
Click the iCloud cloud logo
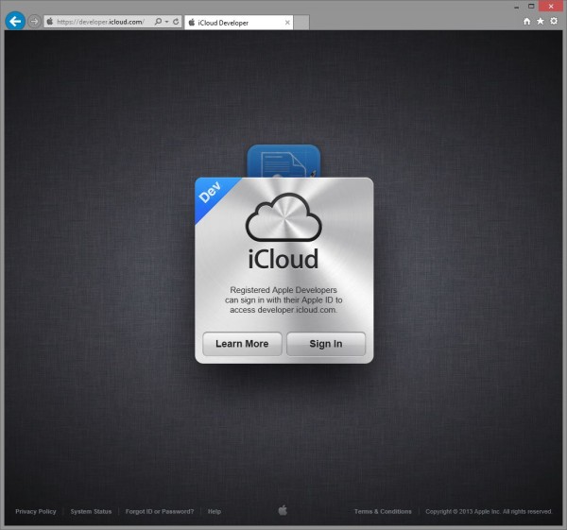[x=283, y=217]
